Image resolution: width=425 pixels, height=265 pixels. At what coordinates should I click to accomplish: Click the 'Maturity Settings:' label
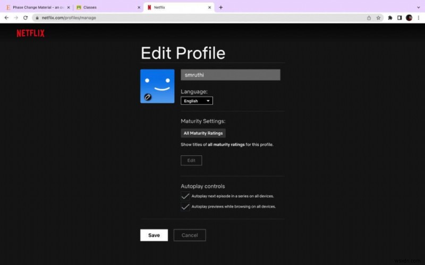coord(203,121)
